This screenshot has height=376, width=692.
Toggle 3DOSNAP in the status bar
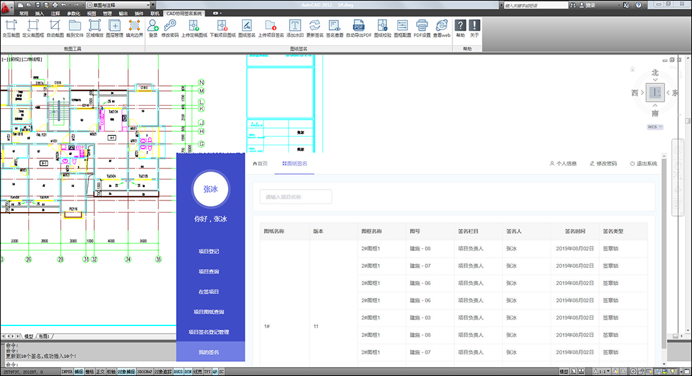coord(144,372)
